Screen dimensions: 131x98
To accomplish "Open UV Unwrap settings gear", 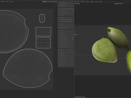I will click(73, 11).
